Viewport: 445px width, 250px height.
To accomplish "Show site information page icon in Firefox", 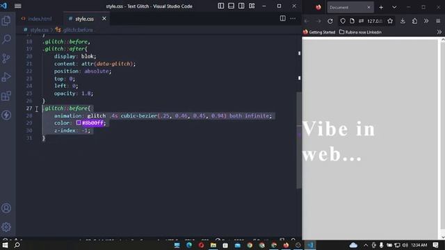I will [x=352, y=21].
